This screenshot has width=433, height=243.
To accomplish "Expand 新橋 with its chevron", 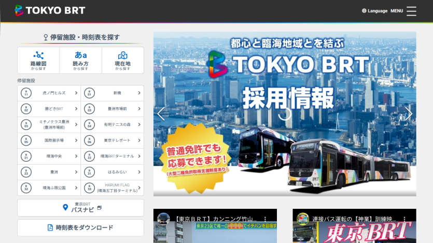I will click(139, 93).
